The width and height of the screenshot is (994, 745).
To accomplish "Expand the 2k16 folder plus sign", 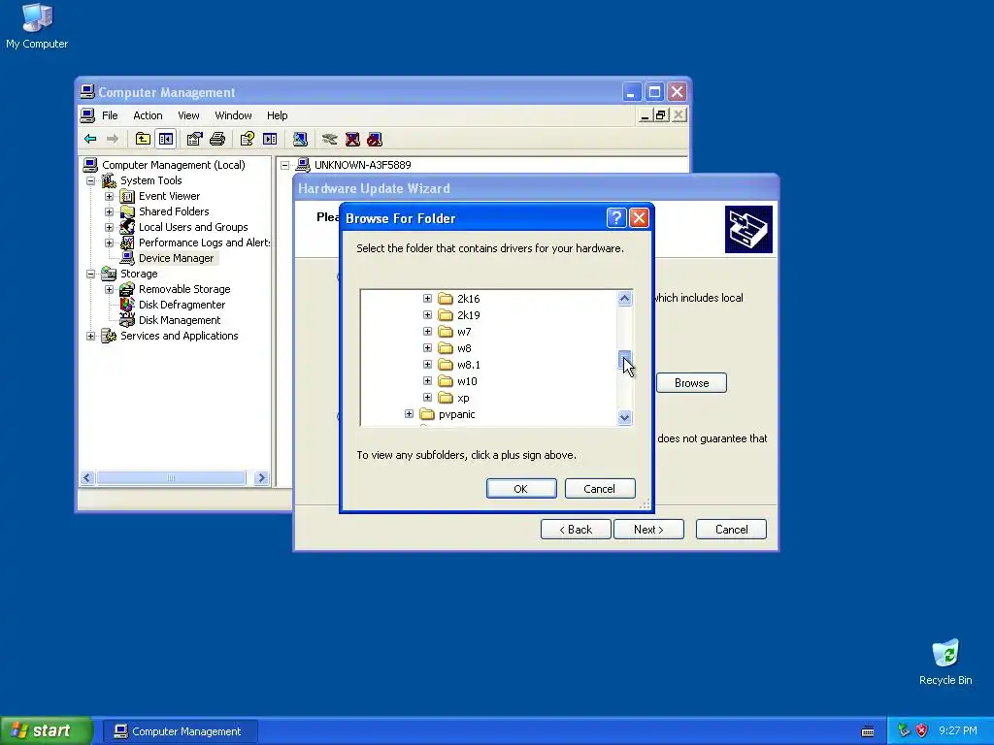I will (427, 299).
